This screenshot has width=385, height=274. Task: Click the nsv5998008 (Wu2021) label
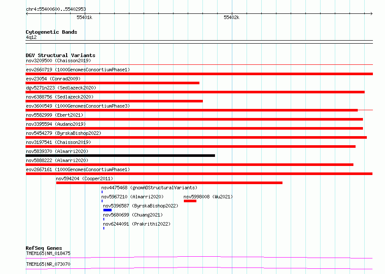pos(208,197)
